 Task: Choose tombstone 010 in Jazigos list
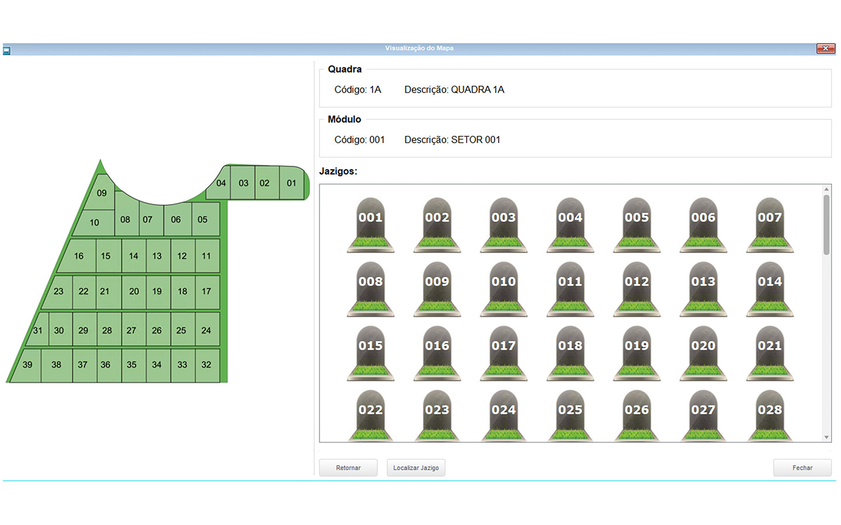pos(503,289)
